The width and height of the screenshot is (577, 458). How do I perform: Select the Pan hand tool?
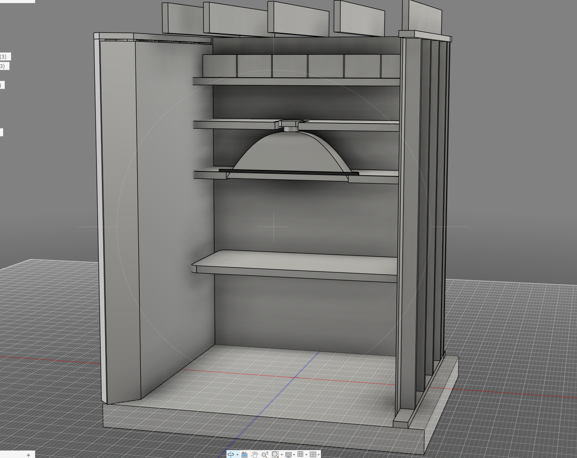255,454
